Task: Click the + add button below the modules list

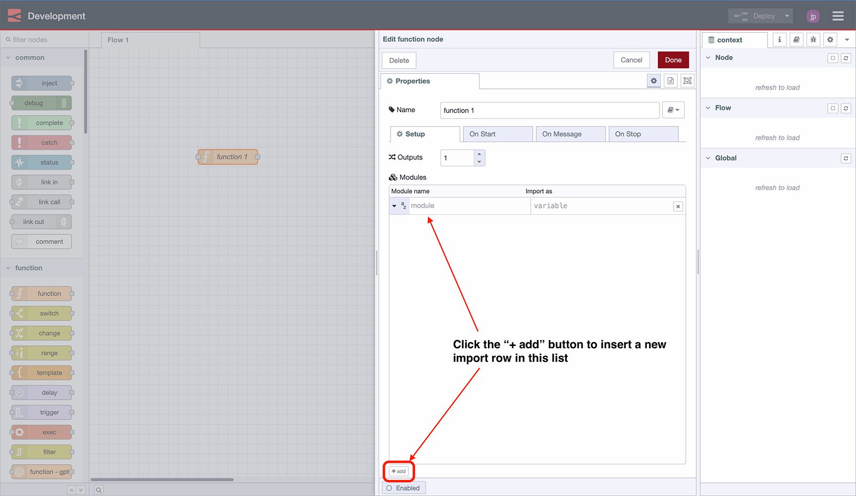Action: point(398,471)
